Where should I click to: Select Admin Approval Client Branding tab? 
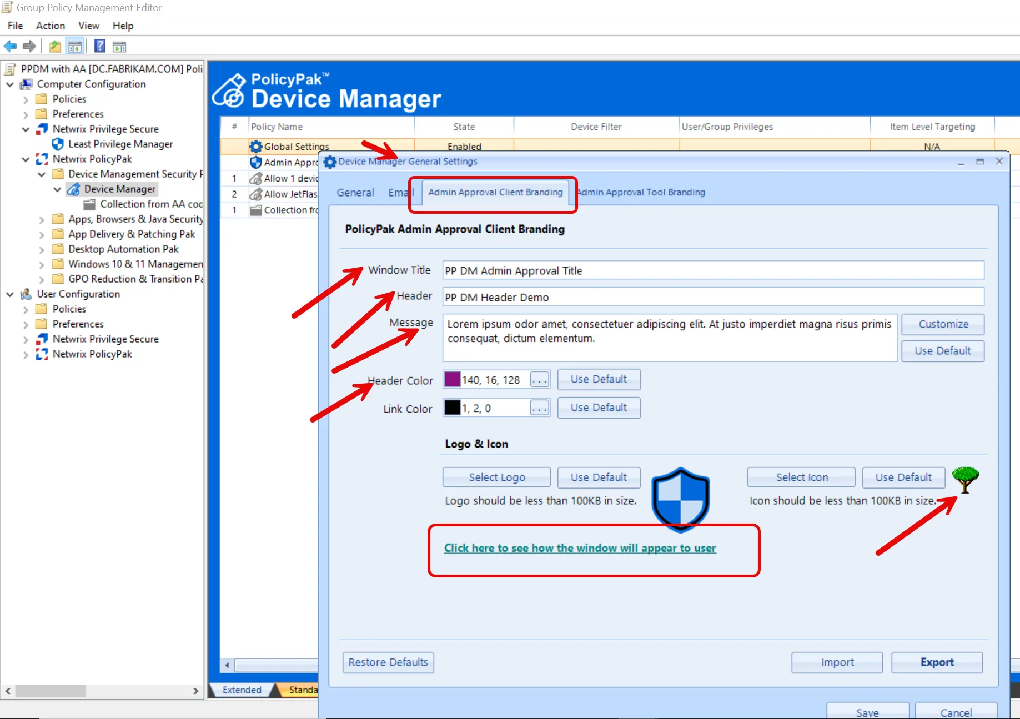[495, 192]
